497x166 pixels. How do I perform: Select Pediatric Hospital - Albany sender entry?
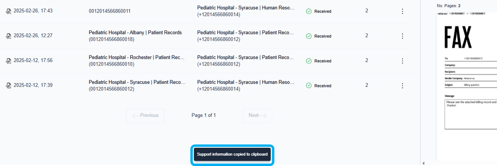135,32
